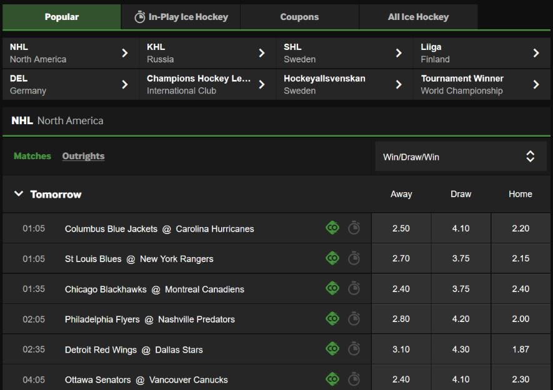The image size is (553, 390).
Task: Click cash out icon for Philadelphia Flyers match
Action: [x=332, y=318]
